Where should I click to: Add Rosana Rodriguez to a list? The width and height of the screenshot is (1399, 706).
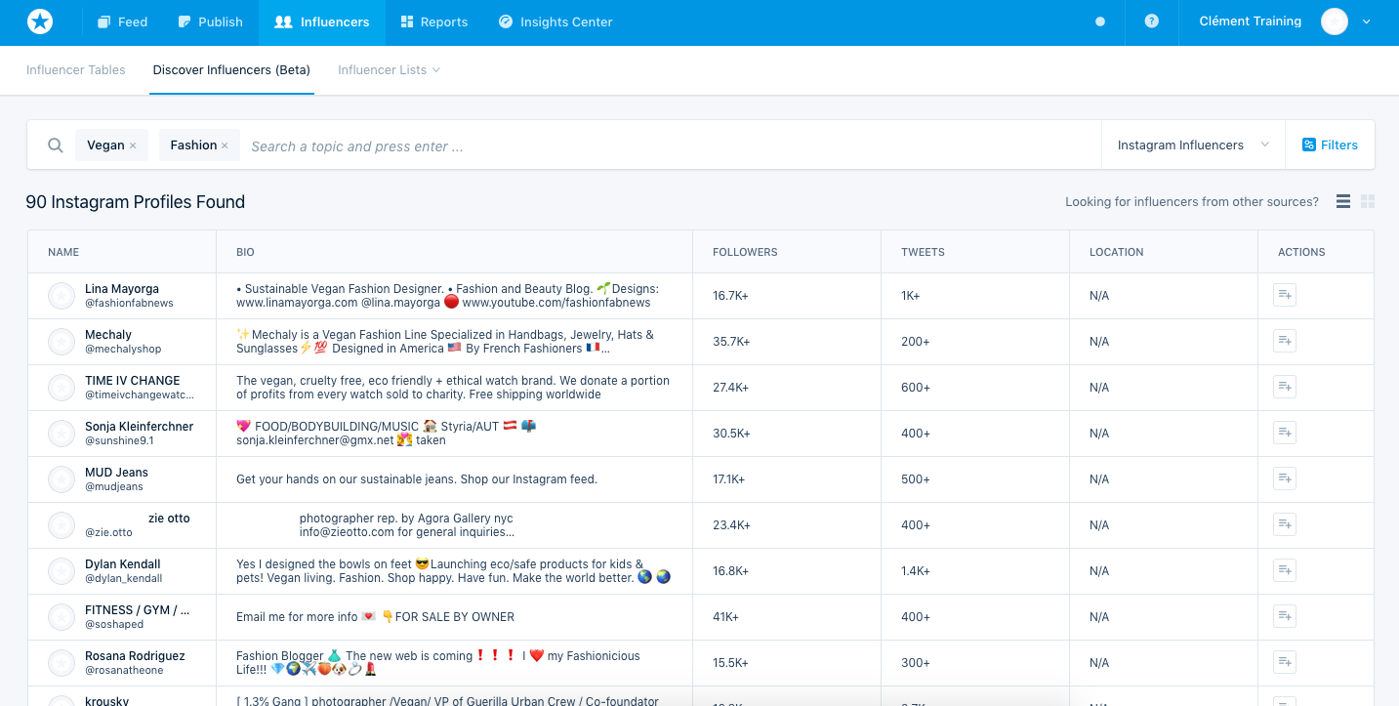point(1285,662)
